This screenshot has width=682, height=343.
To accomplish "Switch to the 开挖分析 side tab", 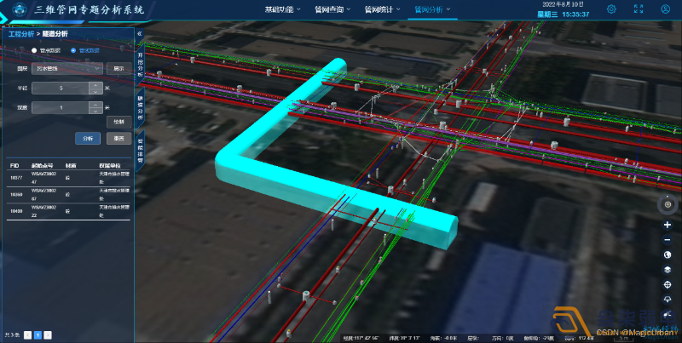I will [x=140, y=65].
